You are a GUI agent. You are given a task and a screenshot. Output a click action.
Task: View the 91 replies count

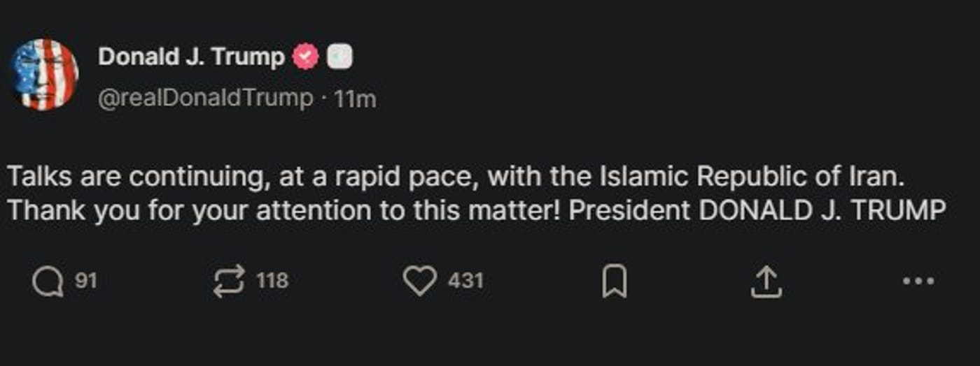(85, 281)
